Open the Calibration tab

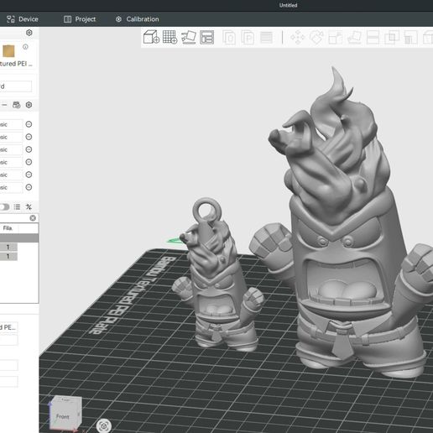(x=138, y=19)
